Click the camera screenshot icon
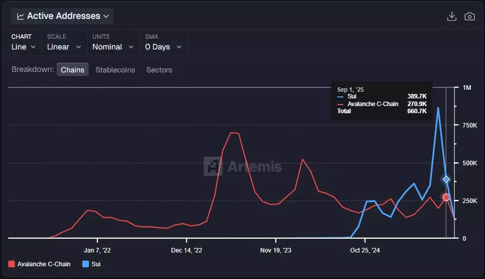The height and width of the screenshot is (279, 485). pyautogui.click(x=469, y=16)
